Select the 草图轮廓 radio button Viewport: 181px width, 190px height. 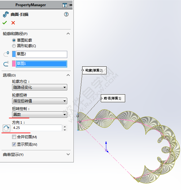click(x=14, y=40)
